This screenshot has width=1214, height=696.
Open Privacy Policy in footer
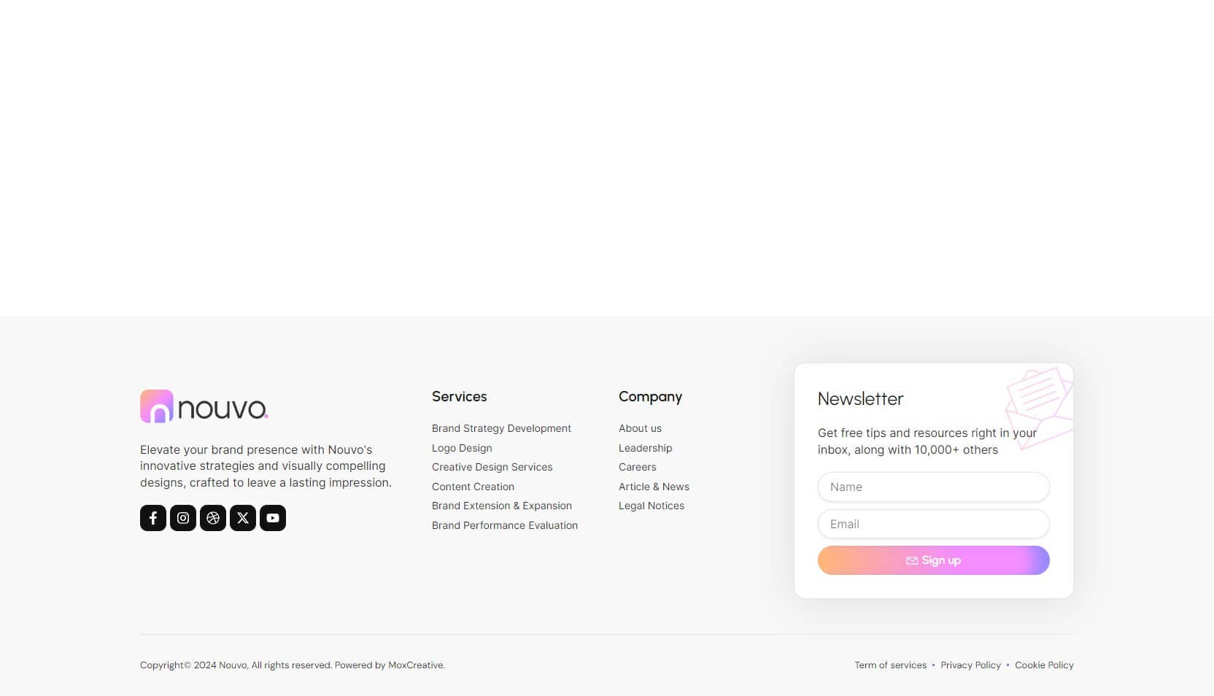tap(970, 665)
